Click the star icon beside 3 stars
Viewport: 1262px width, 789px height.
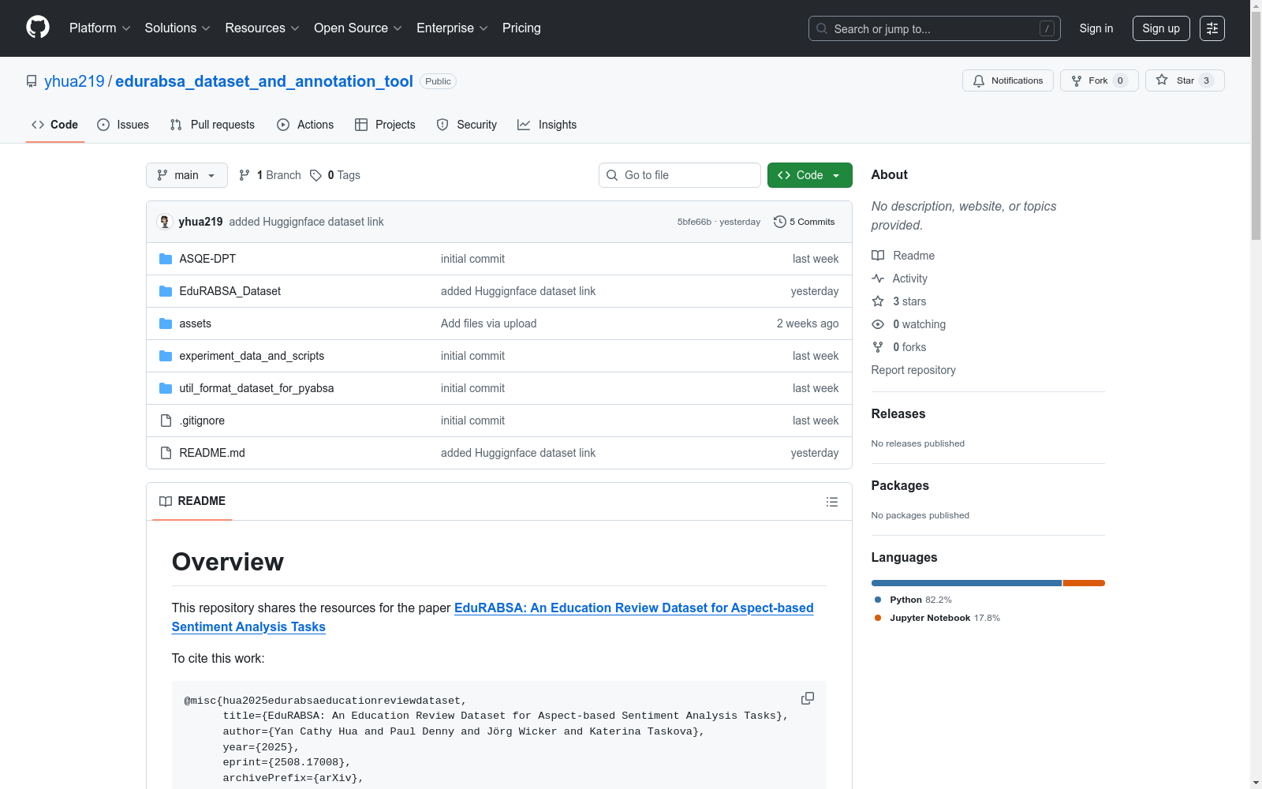coord(878,301)
